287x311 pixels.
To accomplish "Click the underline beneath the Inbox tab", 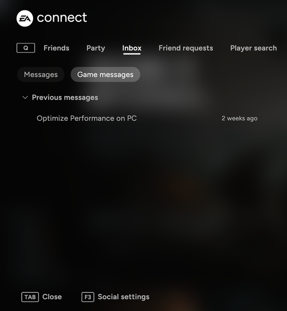I will tap(132, 53).
